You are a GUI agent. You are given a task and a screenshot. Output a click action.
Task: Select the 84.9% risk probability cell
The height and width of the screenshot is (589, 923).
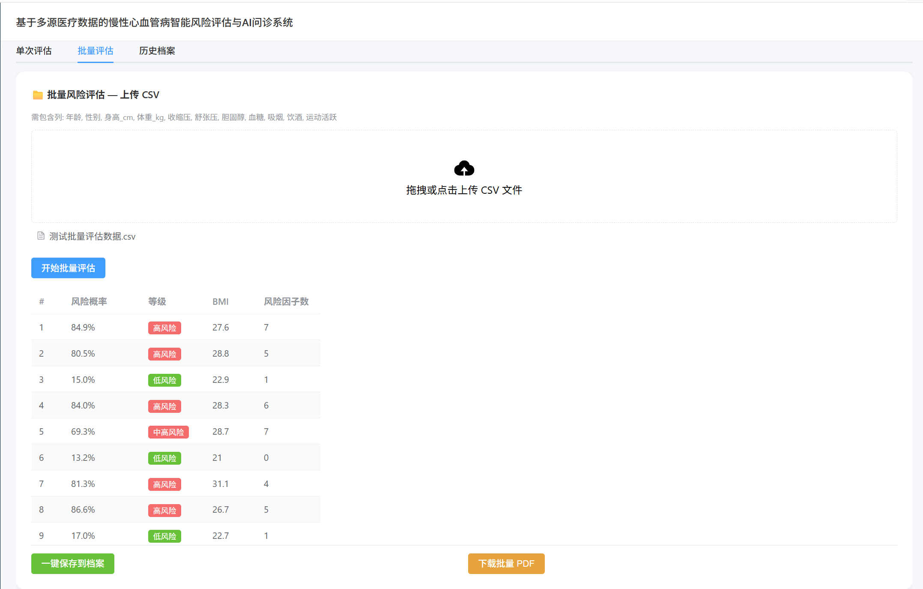coord(83,328)
